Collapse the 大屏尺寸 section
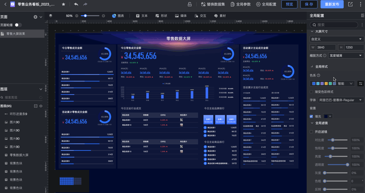The height and width of the screenshot is (193, 365). 312,31
